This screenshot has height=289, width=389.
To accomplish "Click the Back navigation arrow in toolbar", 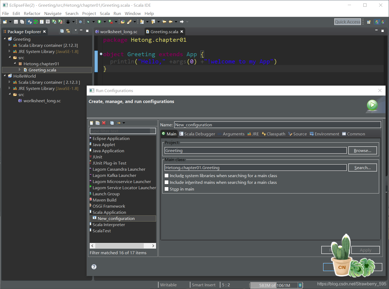I will pyautogui.click(x=171, y=22).
